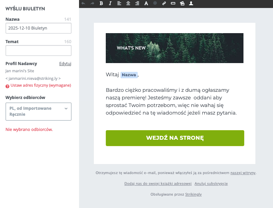Insert a button element from the toolbar
273x208 pixels.
(x=173, y=3)
